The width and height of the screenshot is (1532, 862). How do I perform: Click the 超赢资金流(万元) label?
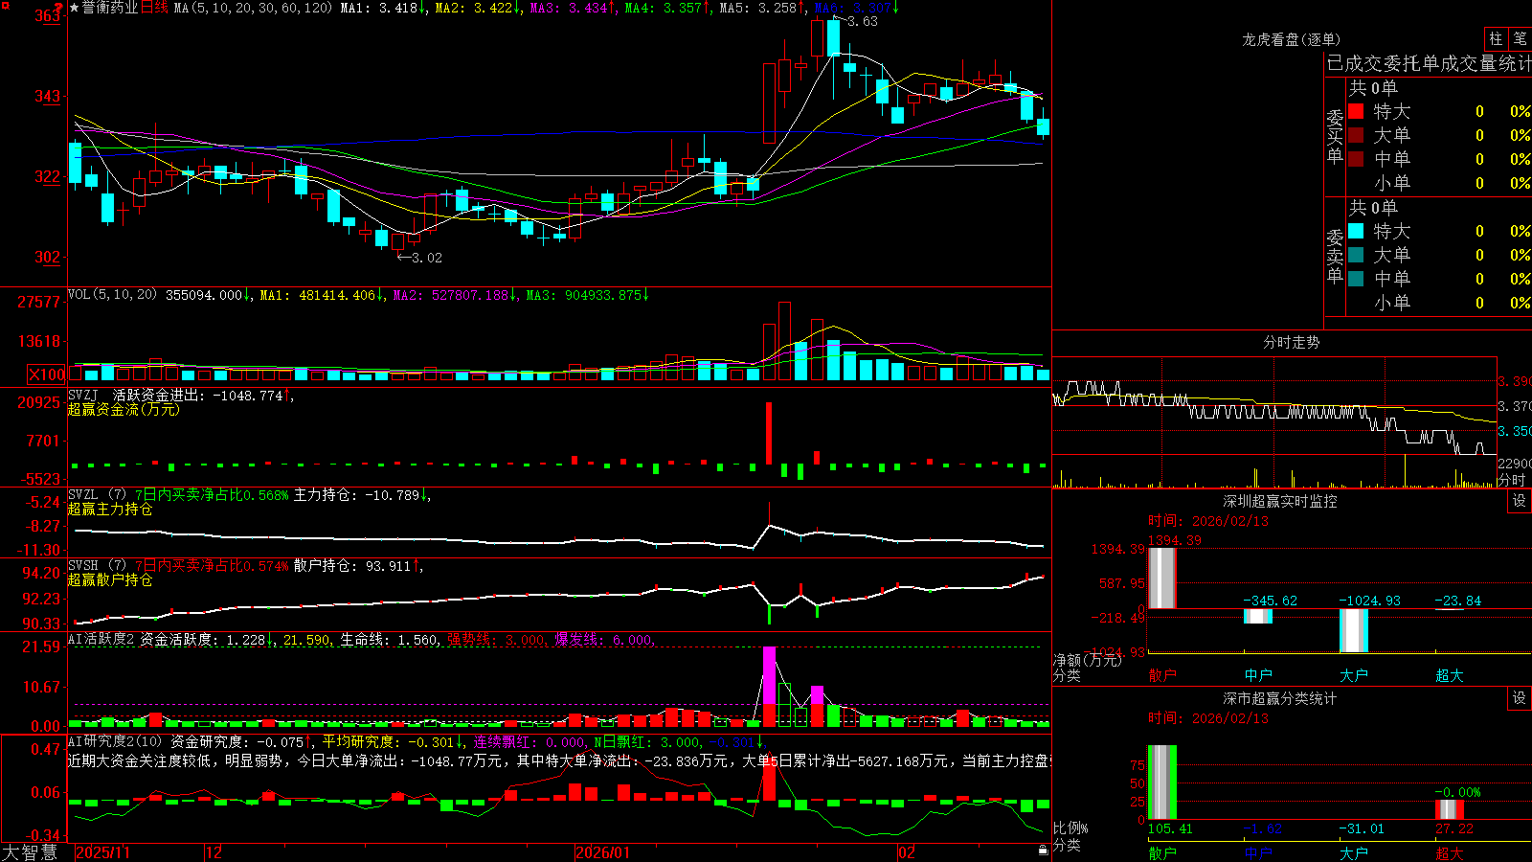[124, 409]
